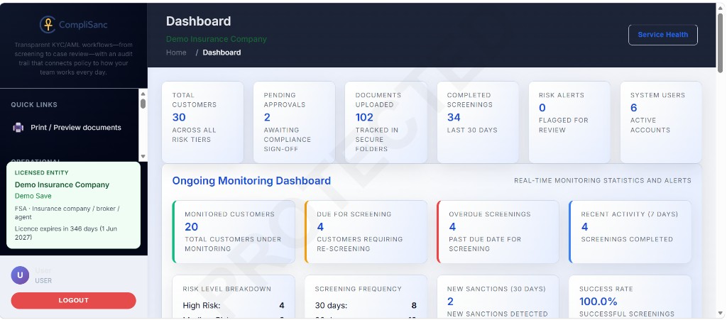This screenshot has height=320, width=727.
Task: Select the Monitored Customers tile showing 20
Action: (x=233, y=231)
